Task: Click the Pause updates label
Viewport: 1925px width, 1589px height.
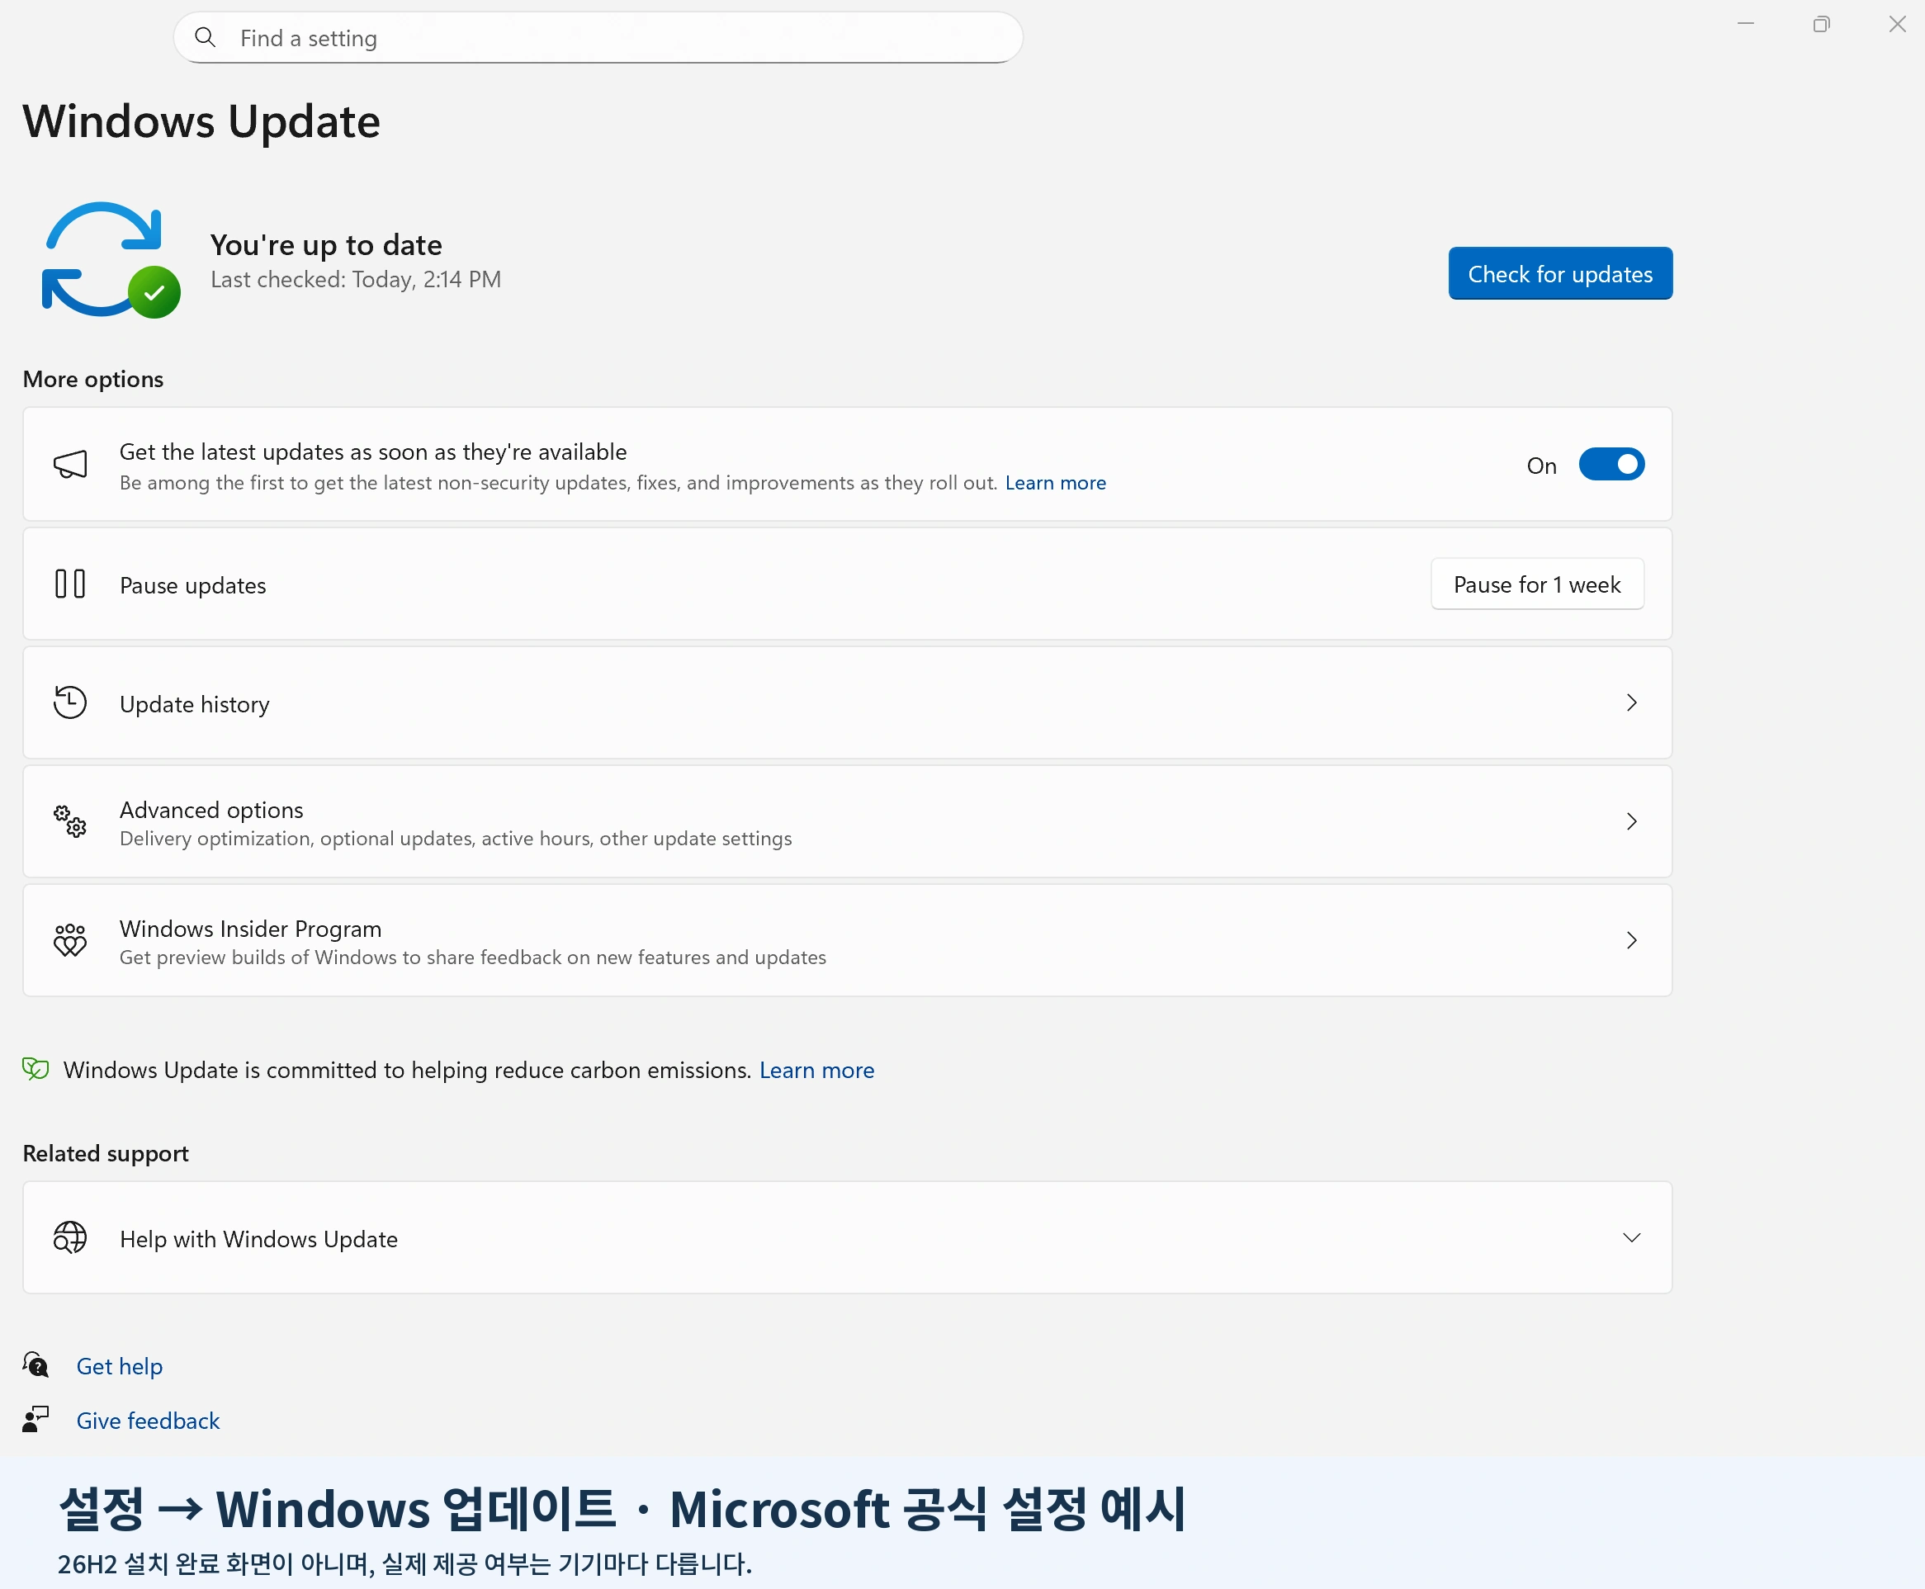Action: point(192,585)
